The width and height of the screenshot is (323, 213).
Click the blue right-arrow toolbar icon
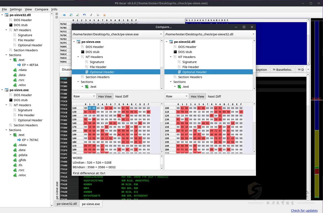point(64,15)
